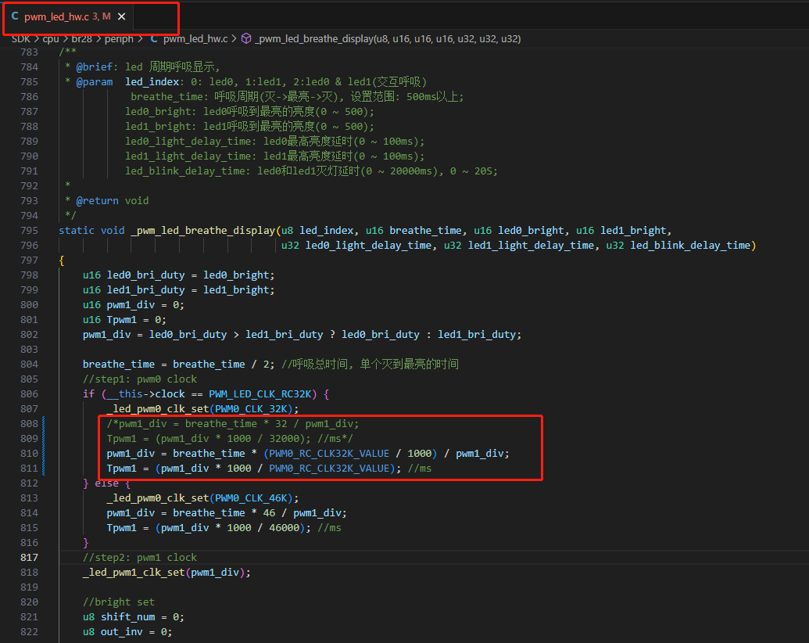This screenshot has height=643, width=809.
Task: Click led_blink_delay_time parameter on line 796
Action: [x=690, y=246]
